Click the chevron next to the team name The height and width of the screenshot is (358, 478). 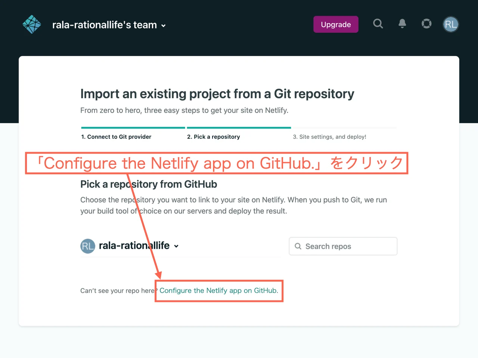163,26
